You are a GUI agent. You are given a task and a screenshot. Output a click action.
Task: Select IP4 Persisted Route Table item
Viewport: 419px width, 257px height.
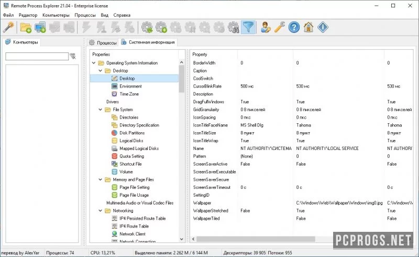(x=142, y=218)
